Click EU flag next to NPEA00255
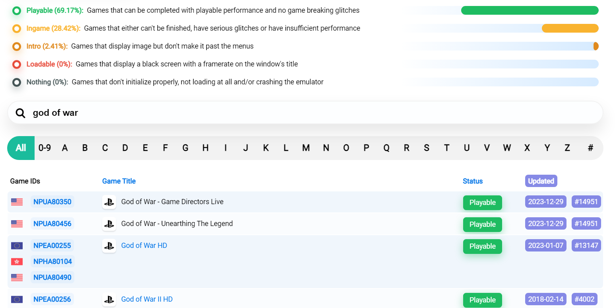 [17, 246]
